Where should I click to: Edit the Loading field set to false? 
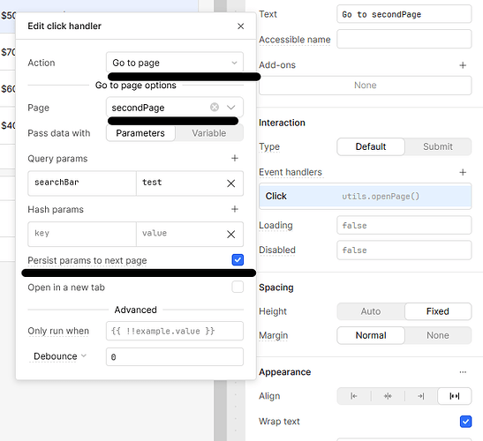(x=404, y=225)
